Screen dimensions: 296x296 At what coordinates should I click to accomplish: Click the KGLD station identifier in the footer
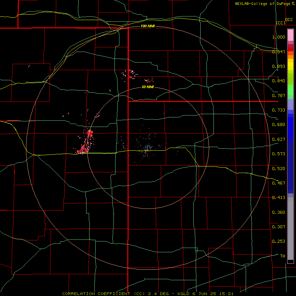click(x=184, y=294)
